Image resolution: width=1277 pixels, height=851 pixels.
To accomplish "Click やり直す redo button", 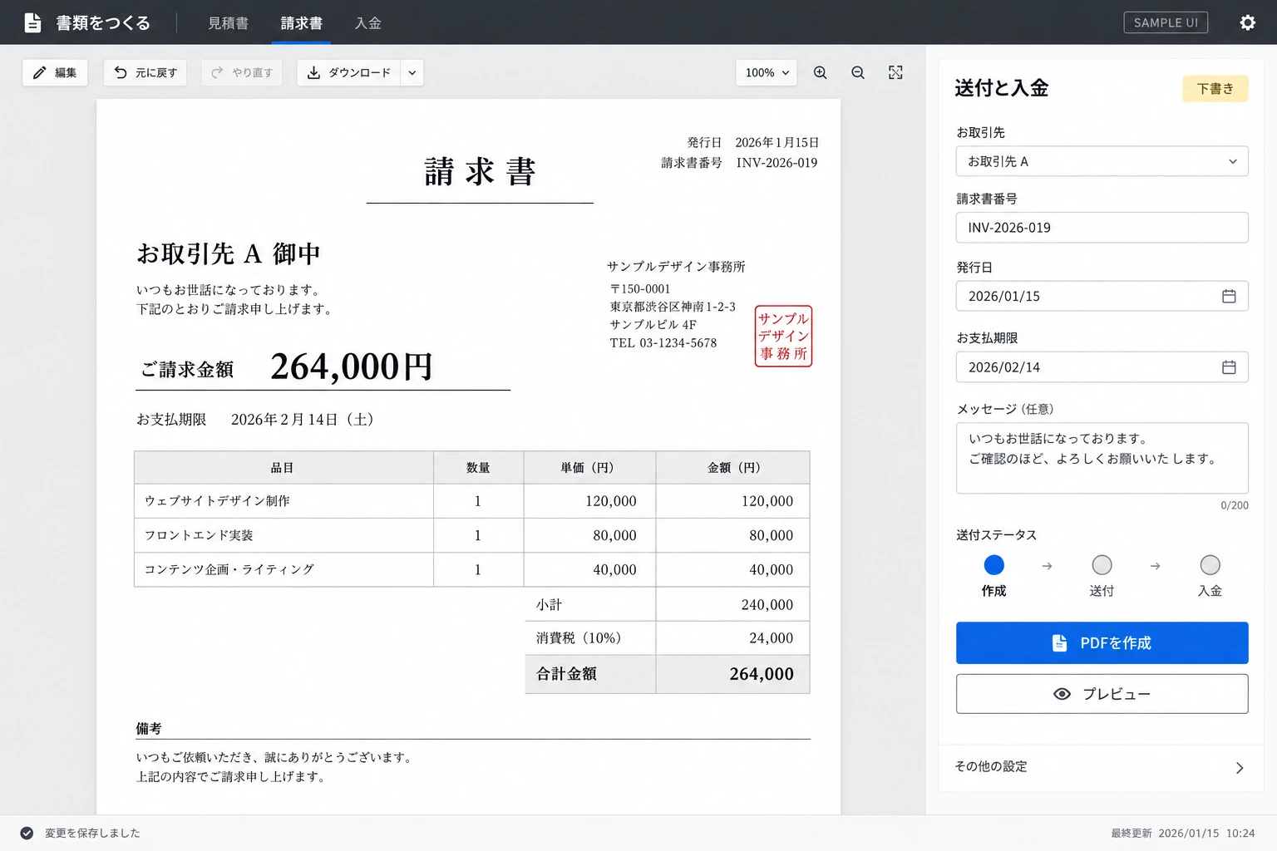I will 242,72.
